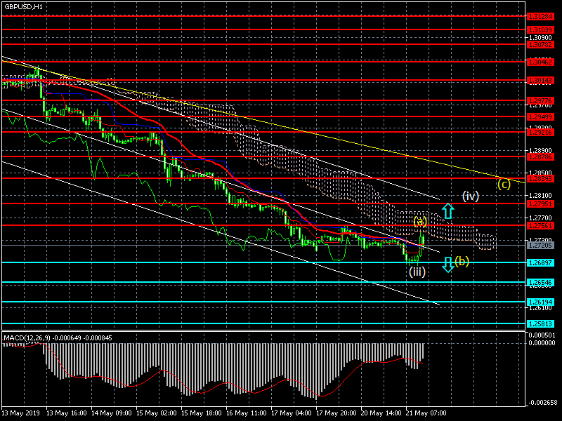Select the 1.30143 red price label

(x=540, y=81)
